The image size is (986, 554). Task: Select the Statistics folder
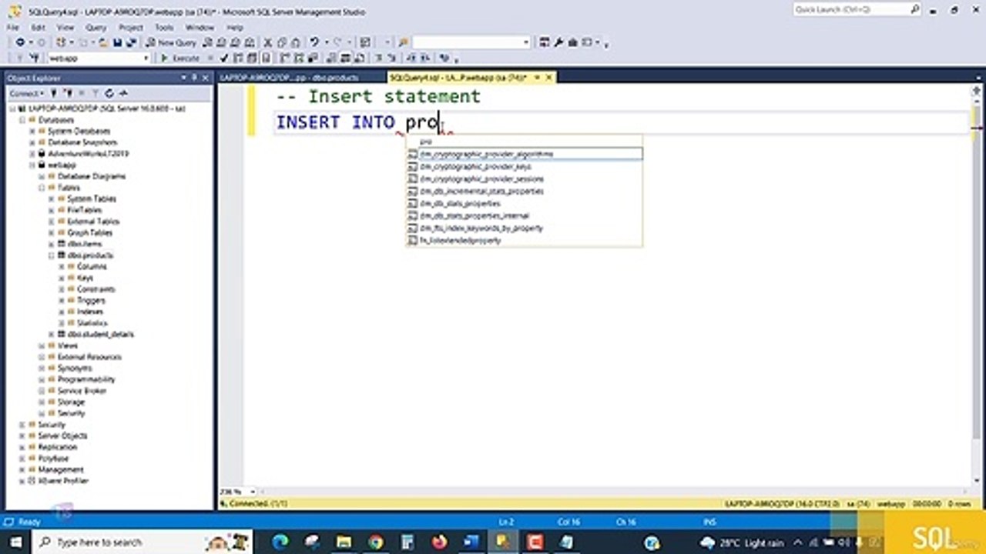tap(92, 323)
